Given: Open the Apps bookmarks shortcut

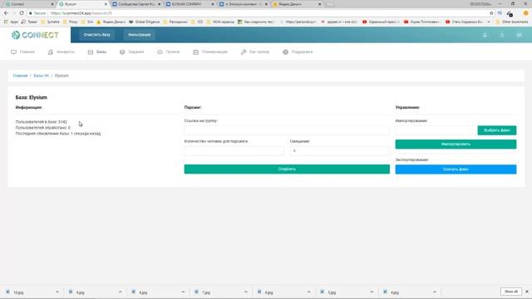Looking at the screenshot, I should coord(11,22).
